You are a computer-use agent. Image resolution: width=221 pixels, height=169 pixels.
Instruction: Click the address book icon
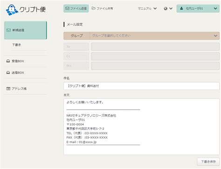(x=8, y=89)
